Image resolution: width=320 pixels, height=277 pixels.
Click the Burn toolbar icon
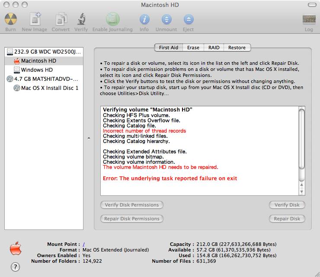[11, 19]
